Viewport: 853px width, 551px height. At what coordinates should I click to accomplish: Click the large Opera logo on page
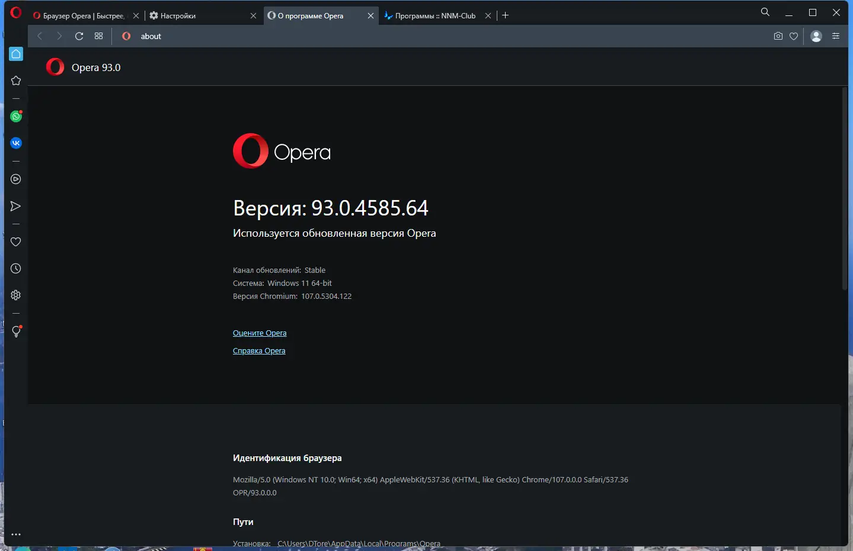pos(282,151)
